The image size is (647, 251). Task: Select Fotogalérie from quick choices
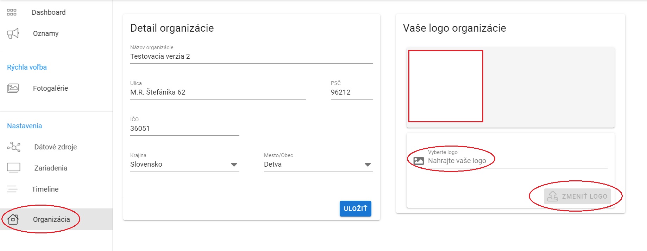click(x=50, y=88)
